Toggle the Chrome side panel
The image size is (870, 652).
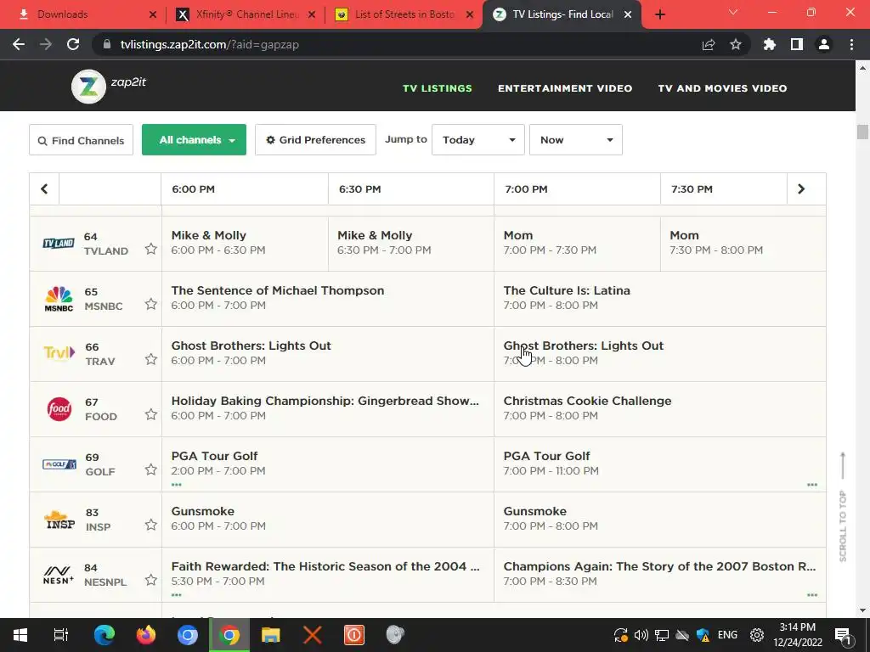[x=797, y=44]
